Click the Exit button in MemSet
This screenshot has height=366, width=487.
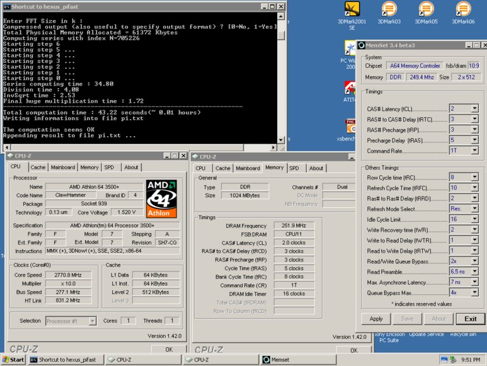tap(471, 319)
